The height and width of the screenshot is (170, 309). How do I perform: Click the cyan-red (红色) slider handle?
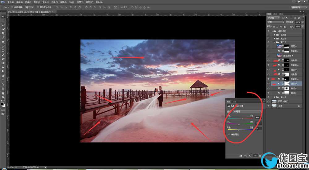click(242, 119)
